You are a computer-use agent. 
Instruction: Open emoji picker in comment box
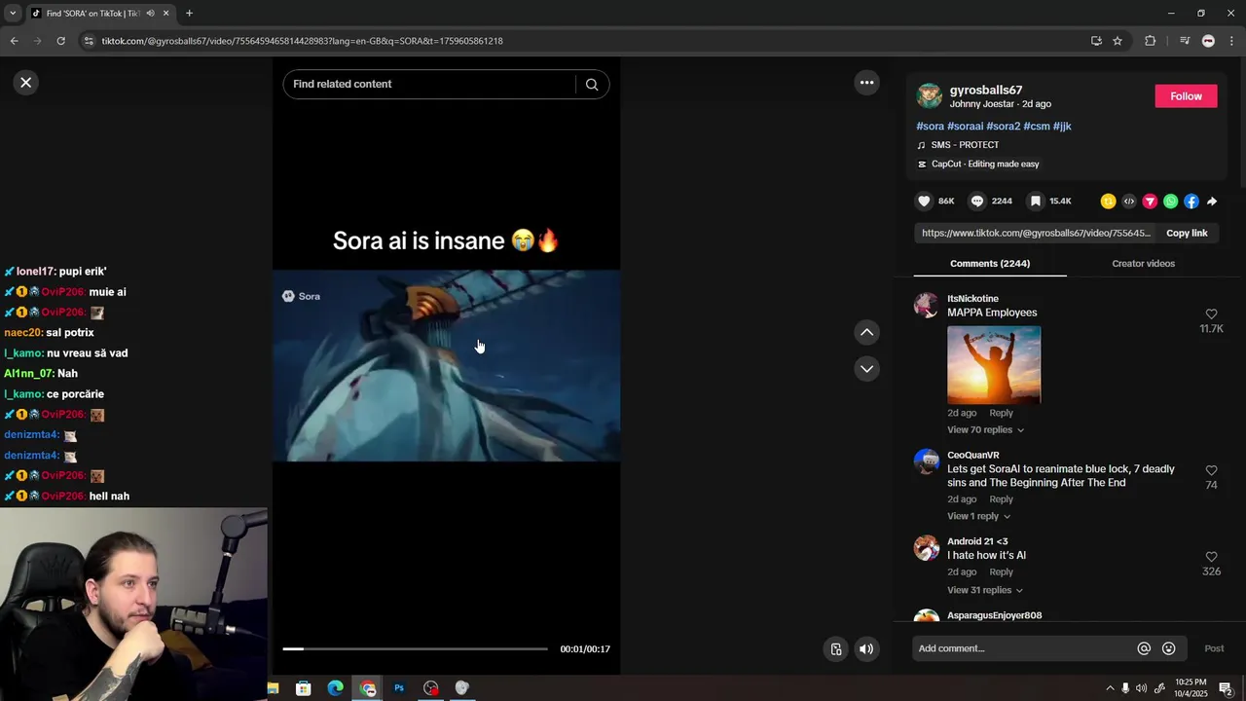1169,649
